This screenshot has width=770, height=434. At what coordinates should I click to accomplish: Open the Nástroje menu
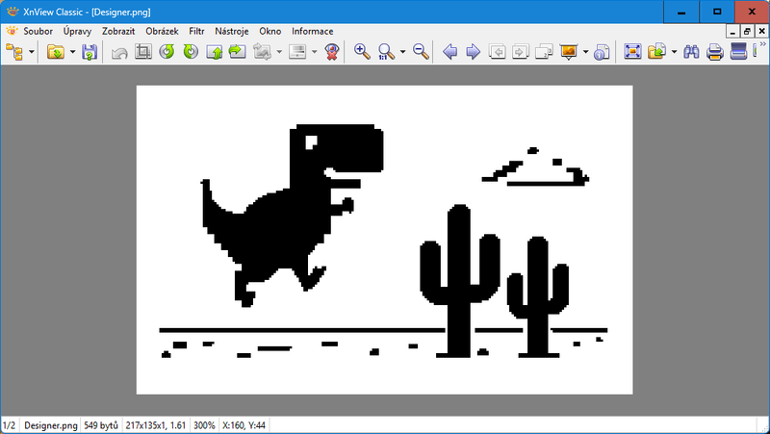click(232, 31)
